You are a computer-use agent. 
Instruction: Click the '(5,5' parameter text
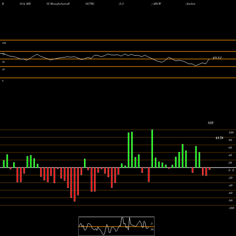pos(121,4)
